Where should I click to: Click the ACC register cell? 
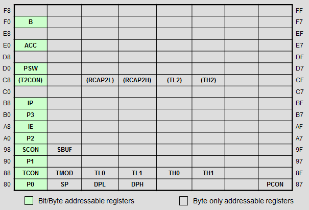coord(31,45)
